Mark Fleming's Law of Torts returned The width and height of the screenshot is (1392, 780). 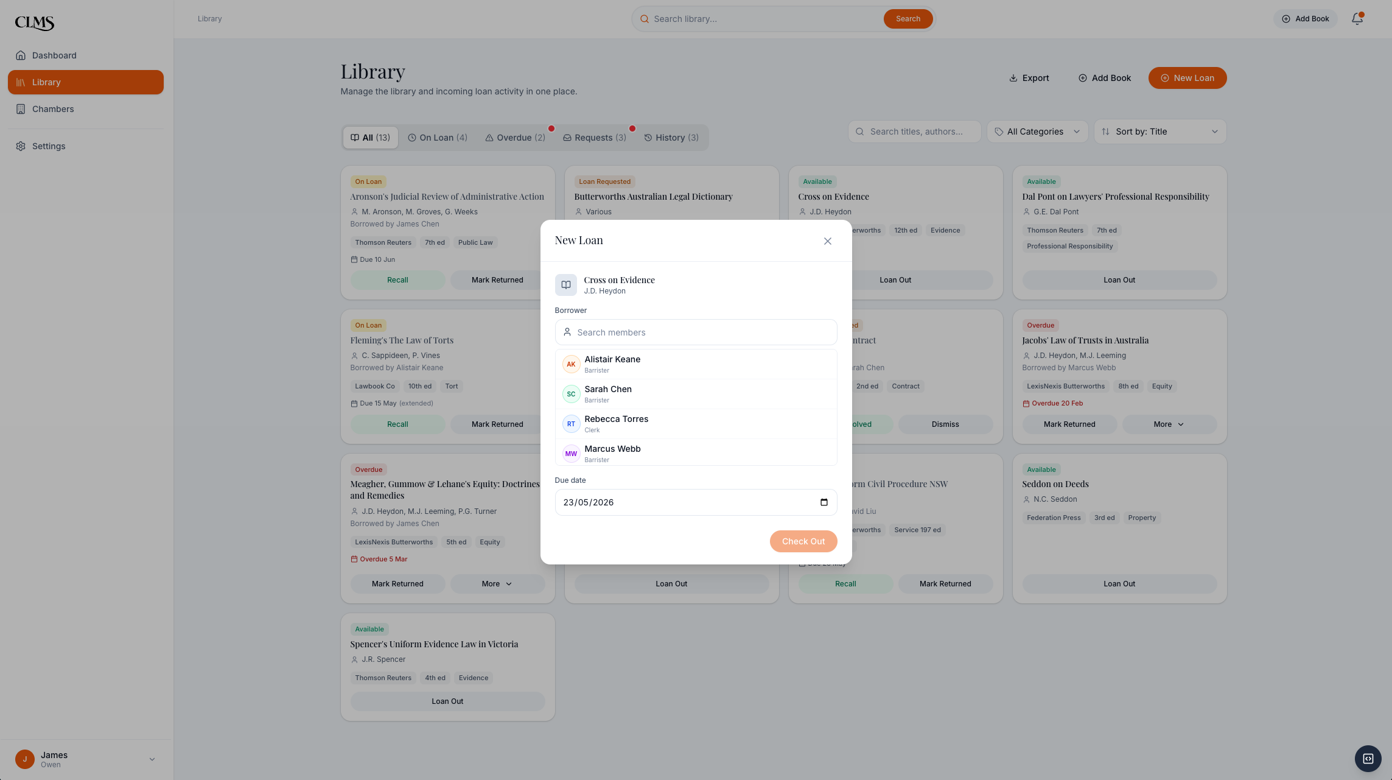coord(497,424)
